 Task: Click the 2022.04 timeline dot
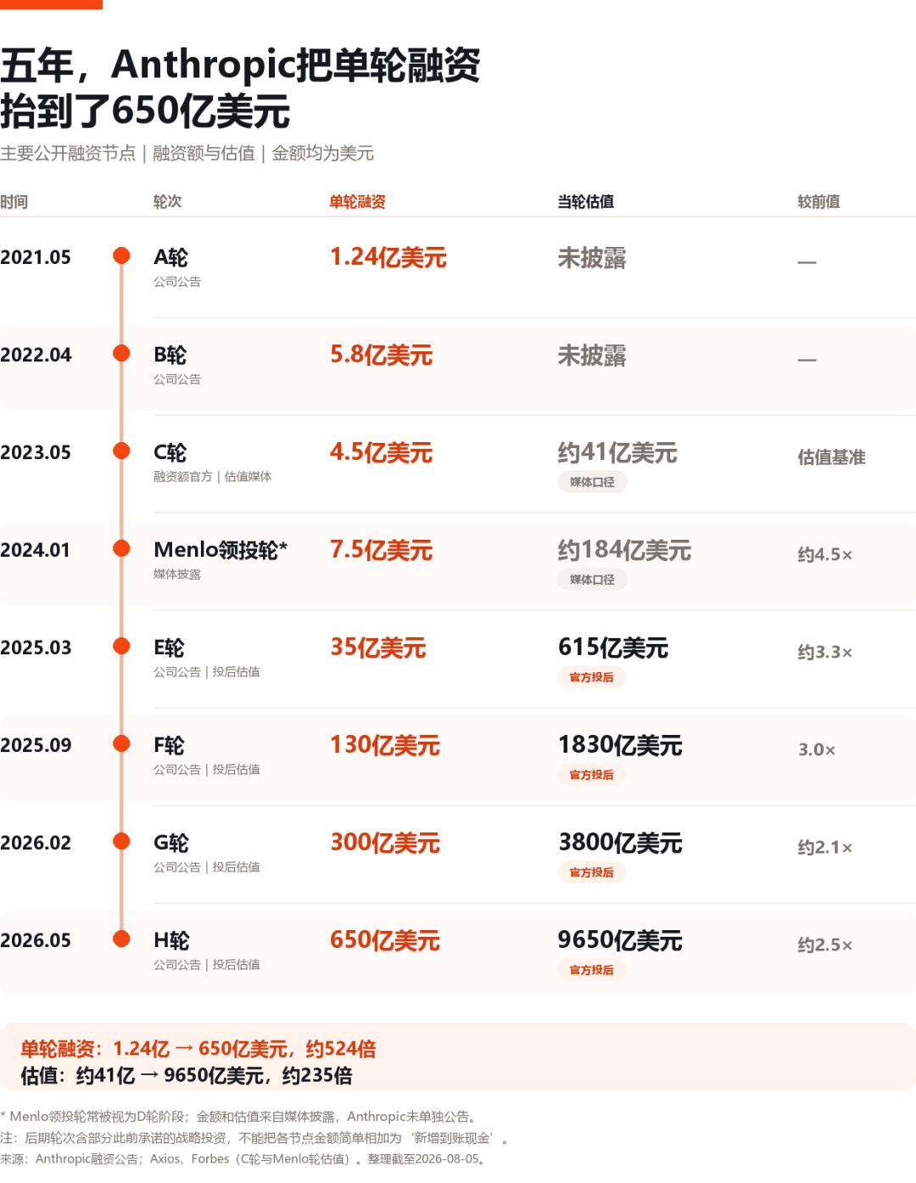tap(121, 353)
